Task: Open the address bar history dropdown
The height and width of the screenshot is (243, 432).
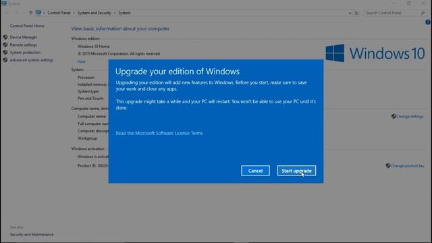Action: click(350, 13)
